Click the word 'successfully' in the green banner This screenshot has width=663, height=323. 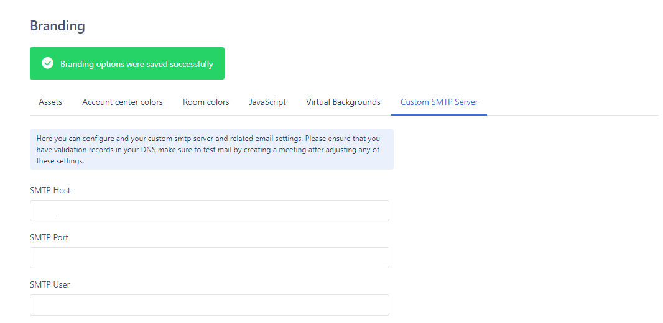pos(192,64)
